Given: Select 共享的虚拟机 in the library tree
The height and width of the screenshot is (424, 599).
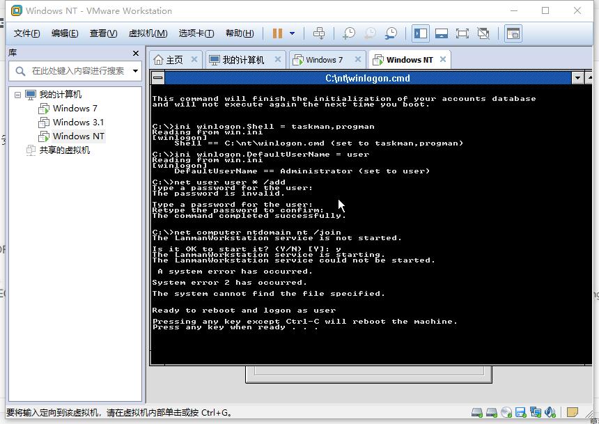Looking at the screenshot, I should coord(65,150).
